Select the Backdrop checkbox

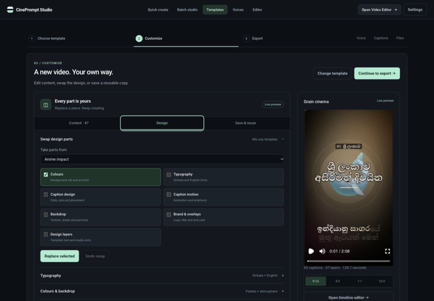[46, 215]
